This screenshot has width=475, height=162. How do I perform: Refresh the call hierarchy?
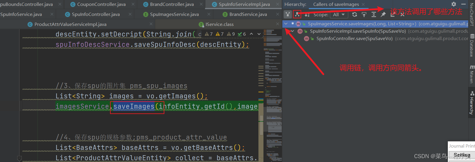(355, 14)
